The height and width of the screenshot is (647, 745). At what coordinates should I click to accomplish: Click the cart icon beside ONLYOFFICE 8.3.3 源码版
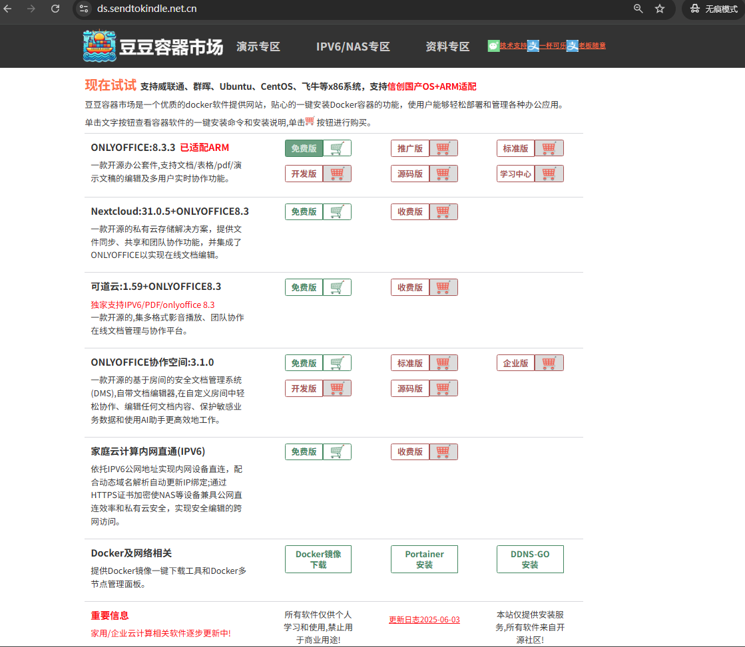click(443, 174)
